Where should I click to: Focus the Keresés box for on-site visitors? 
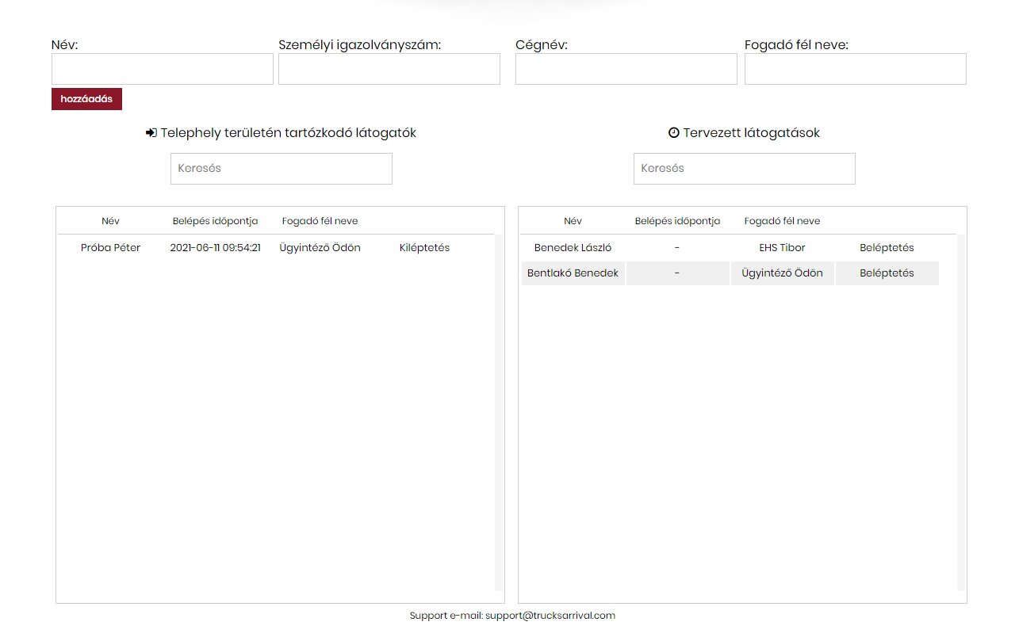pos(282,169)
